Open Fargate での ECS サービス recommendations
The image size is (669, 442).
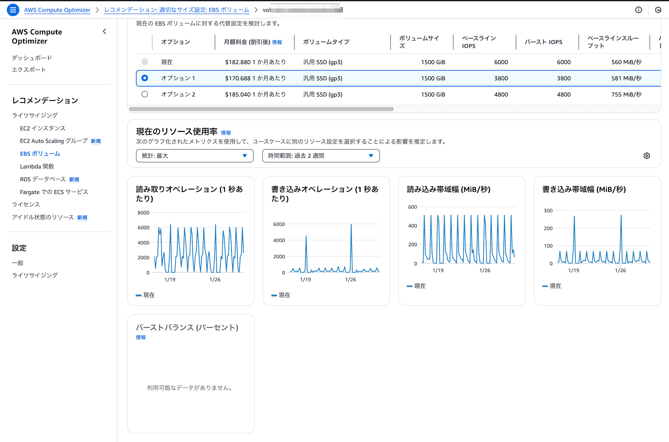pyautogui.click(x=54, y=192)
